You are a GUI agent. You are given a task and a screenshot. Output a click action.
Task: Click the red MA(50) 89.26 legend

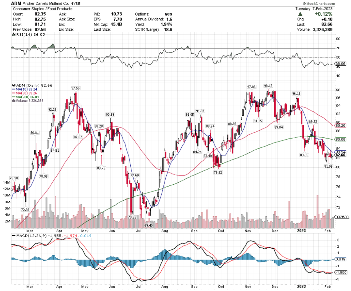(25, 93)
